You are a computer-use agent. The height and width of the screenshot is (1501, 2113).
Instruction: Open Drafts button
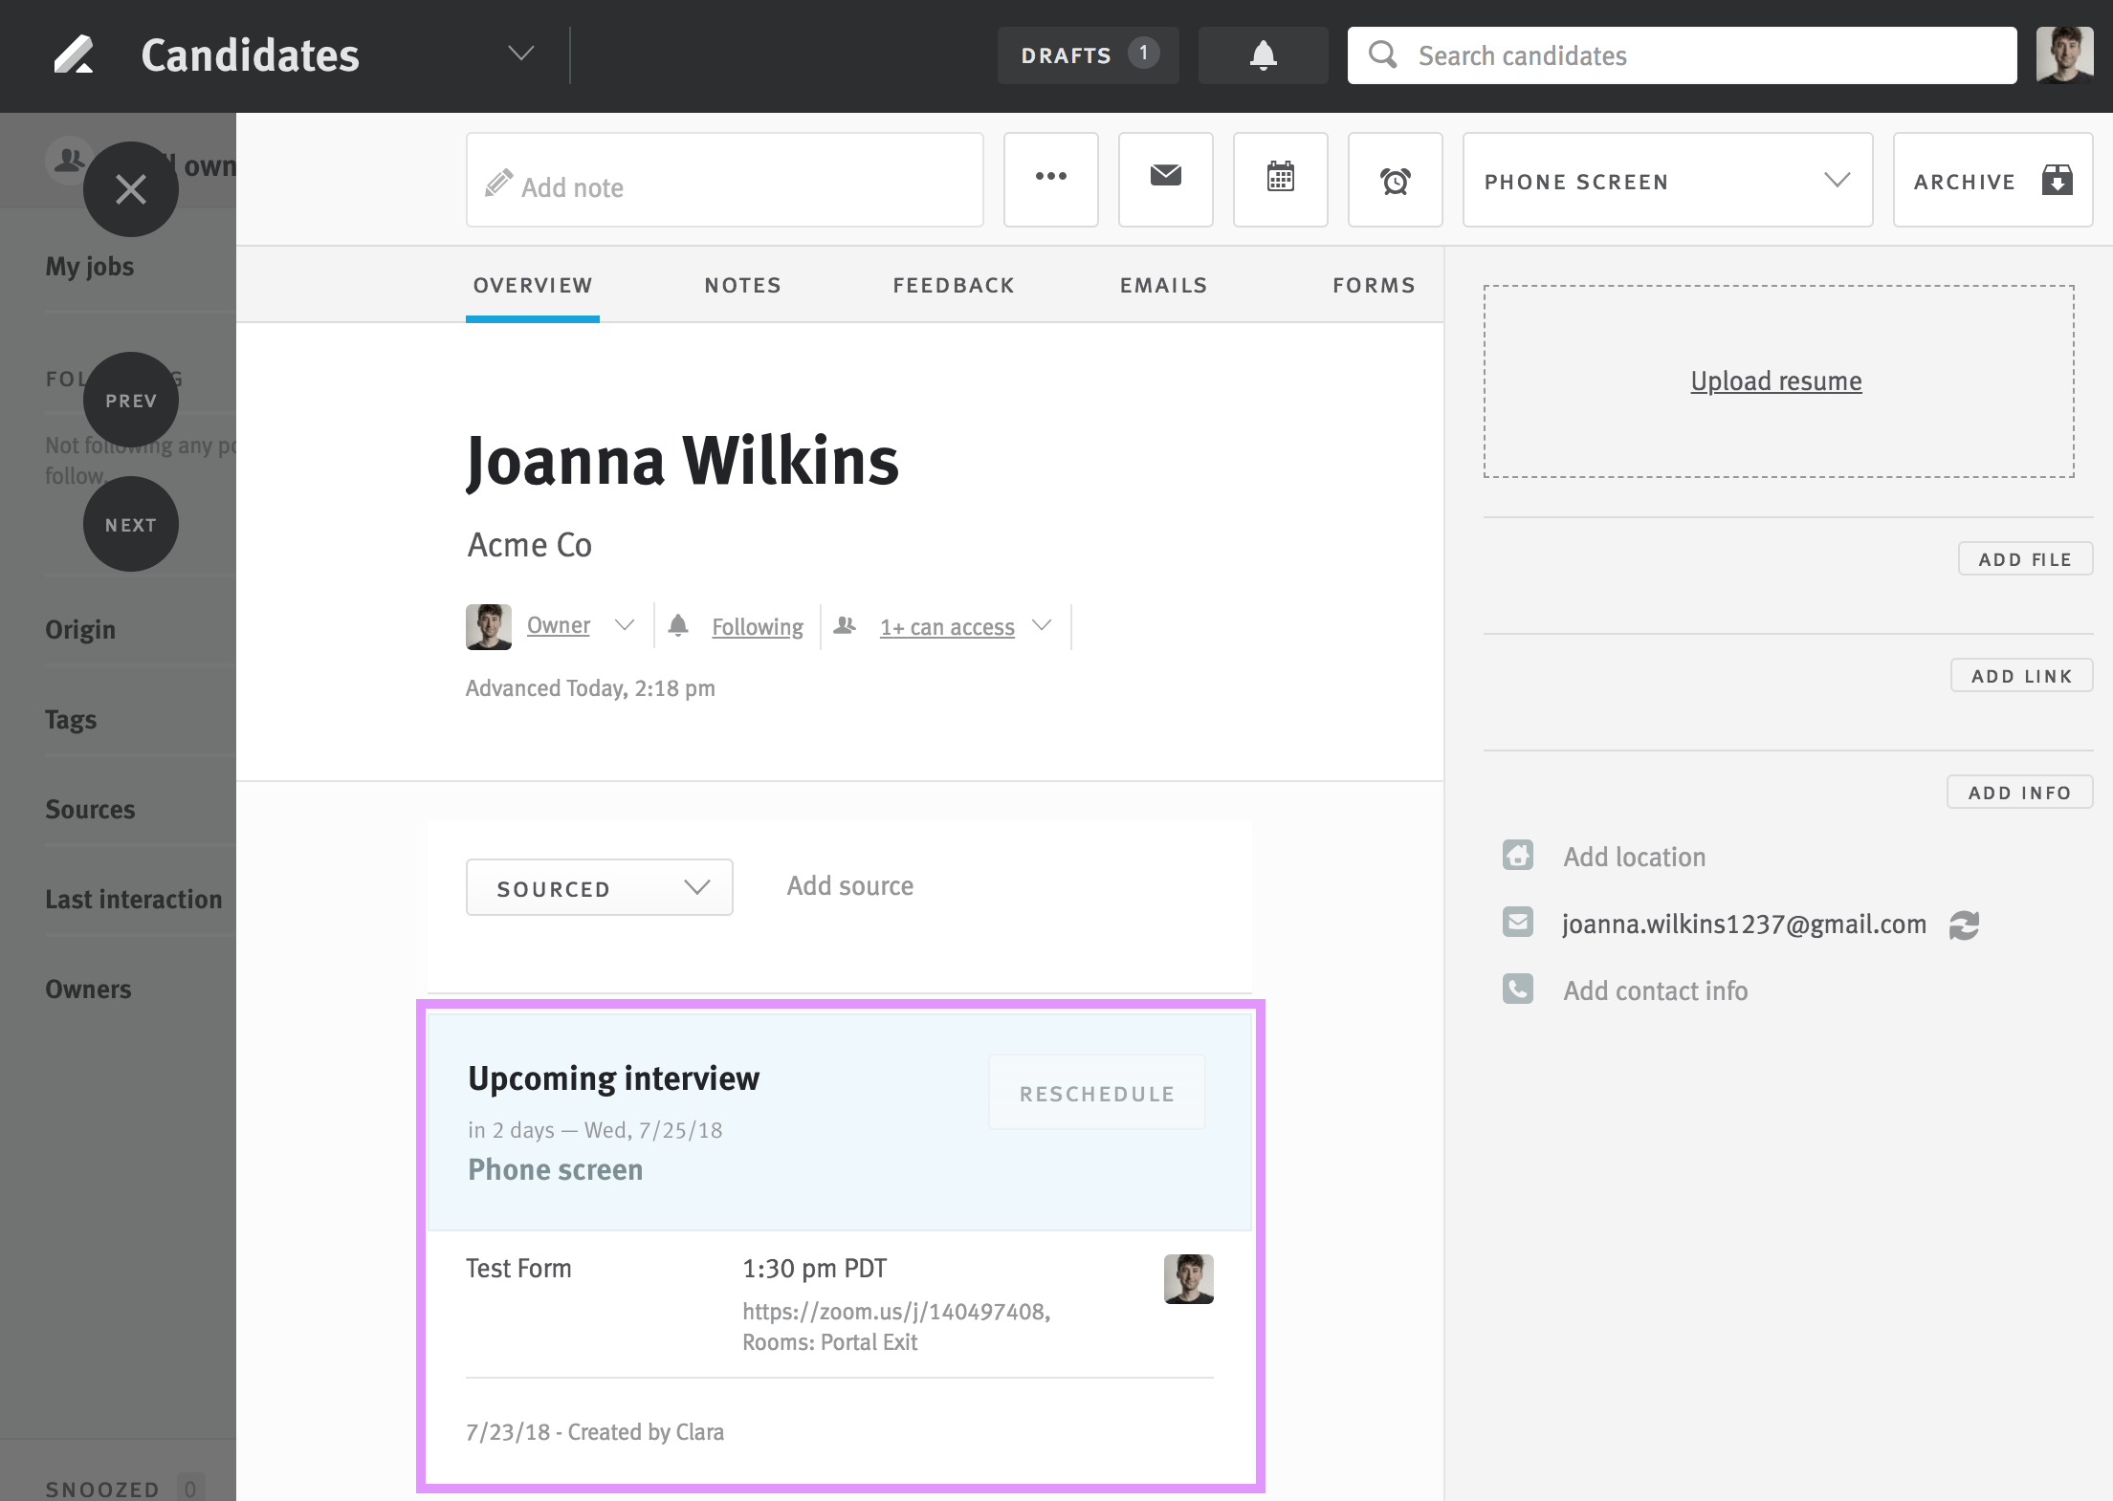click(1088, 55)
